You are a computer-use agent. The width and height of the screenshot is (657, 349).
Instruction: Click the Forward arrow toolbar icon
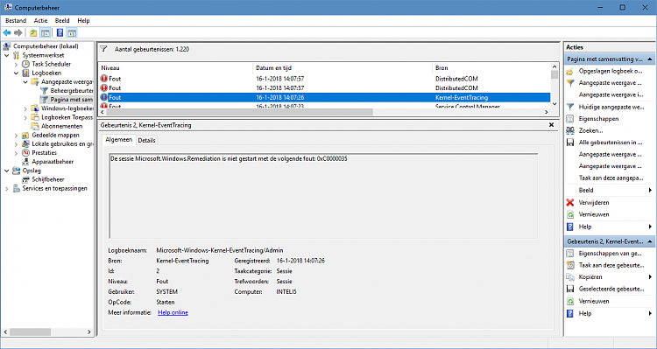coord(18,32)
